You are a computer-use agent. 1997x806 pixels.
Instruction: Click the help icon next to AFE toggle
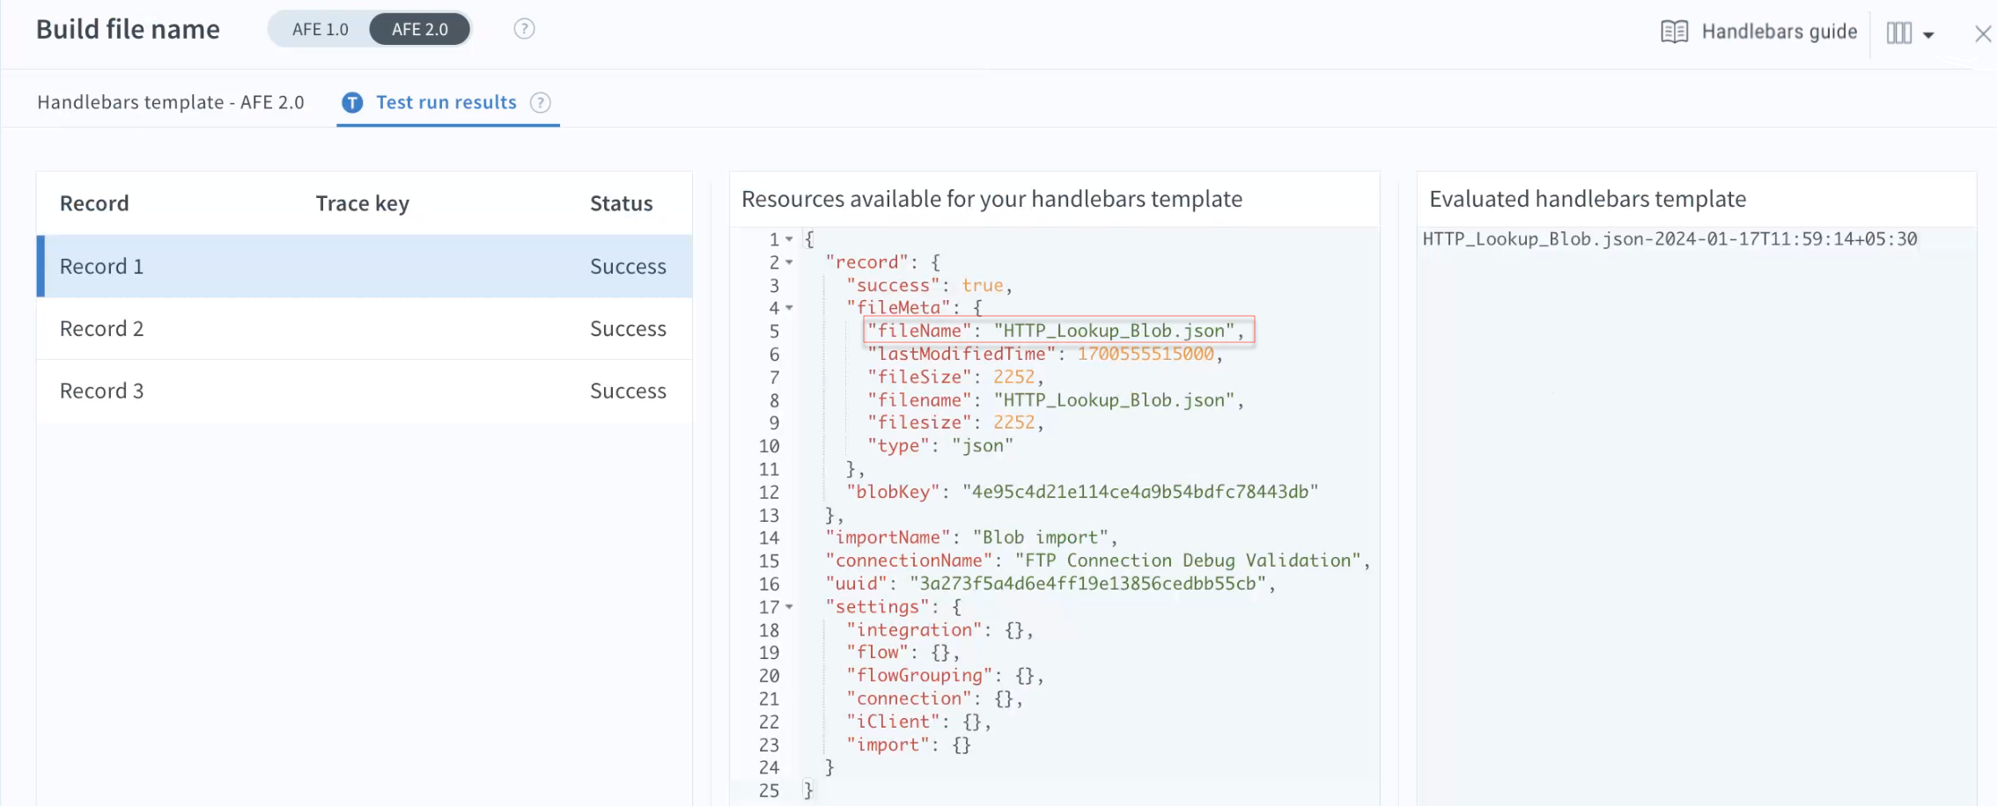point(524,29)
